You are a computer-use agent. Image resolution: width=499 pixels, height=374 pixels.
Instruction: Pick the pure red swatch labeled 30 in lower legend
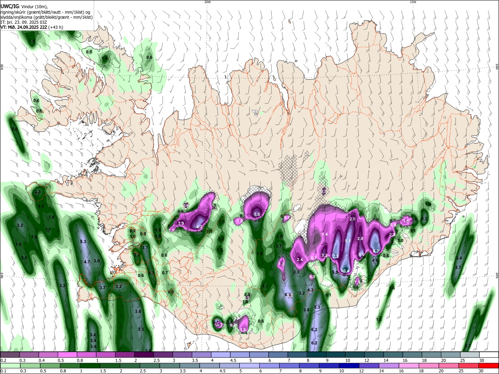click(x=488, y=366)
